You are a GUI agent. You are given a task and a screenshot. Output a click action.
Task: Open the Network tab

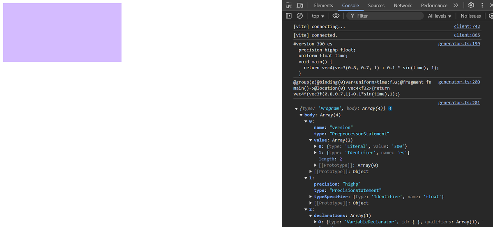pos(403,5)
